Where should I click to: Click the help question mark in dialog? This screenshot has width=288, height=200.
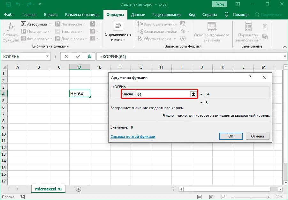tap(250, 77)
